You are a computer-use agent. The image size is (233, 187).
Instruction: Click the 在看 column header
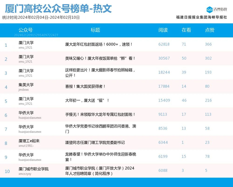pyautogui.click(x=186, y=30)
